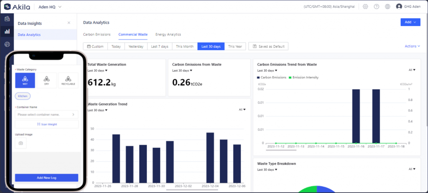Select the DRY waste category
The height and width of the screenshot is (193, 428).
pos(46,80)
